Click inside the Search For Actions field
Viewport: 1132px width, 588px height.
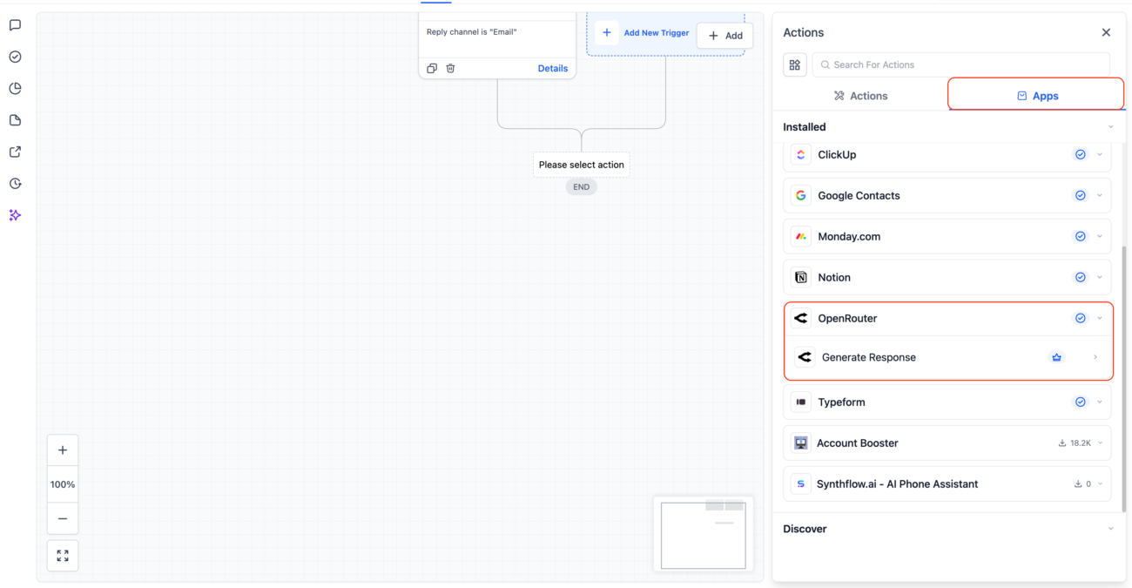958,64
